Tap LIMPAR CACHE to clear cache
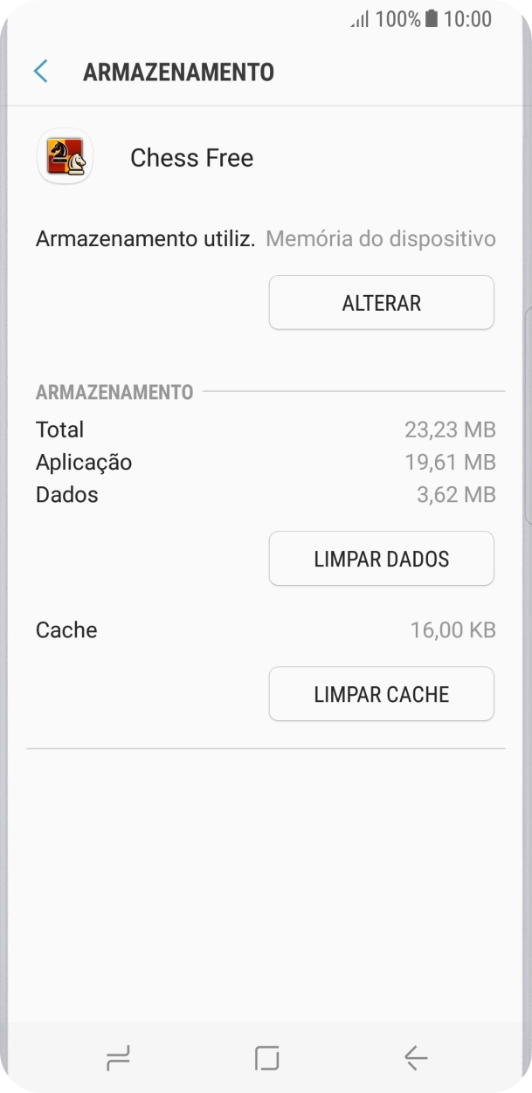 381,693
